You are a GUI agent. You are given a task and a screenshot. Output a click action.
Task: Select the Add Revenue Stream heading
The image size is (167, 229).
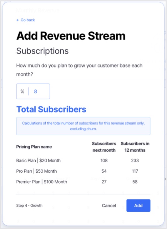click(71, 36)
